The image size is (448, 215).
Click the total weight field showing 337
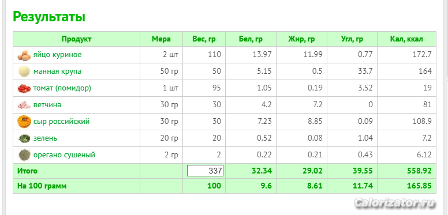(205, 171)
